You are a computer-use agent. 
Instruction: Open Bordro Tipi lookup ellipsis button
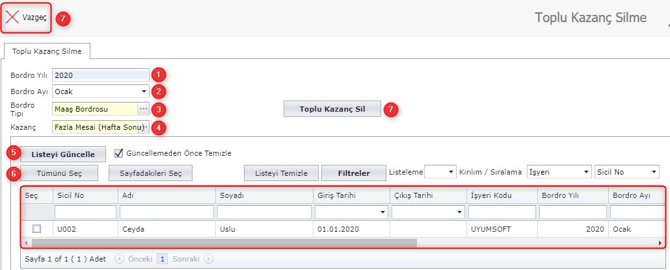pyautogui.click(x=143, y=109)
